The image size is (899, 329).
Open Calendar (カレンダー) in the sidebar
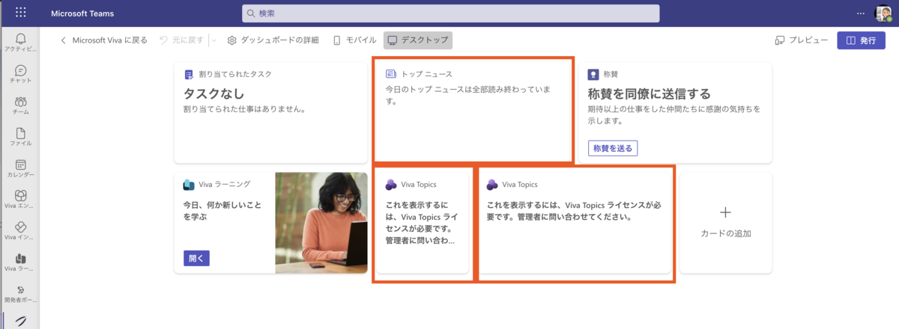click(x=20, y=168)
